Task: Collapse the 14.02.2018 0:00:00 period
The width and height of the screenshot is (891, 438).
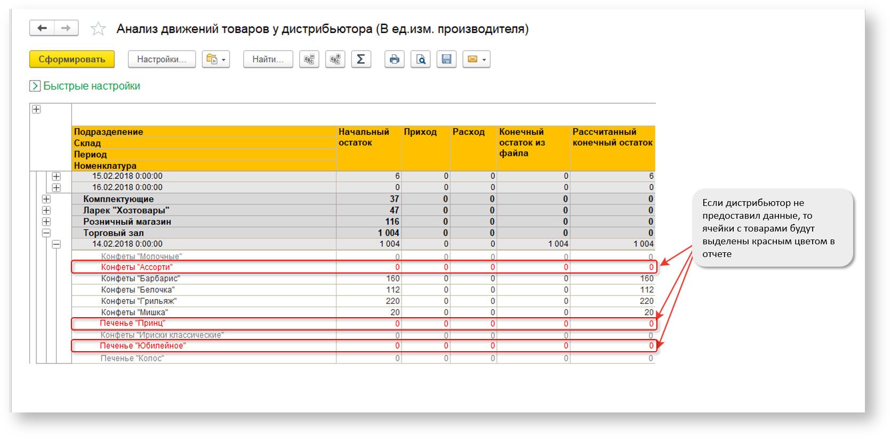Action: point(57,244)
